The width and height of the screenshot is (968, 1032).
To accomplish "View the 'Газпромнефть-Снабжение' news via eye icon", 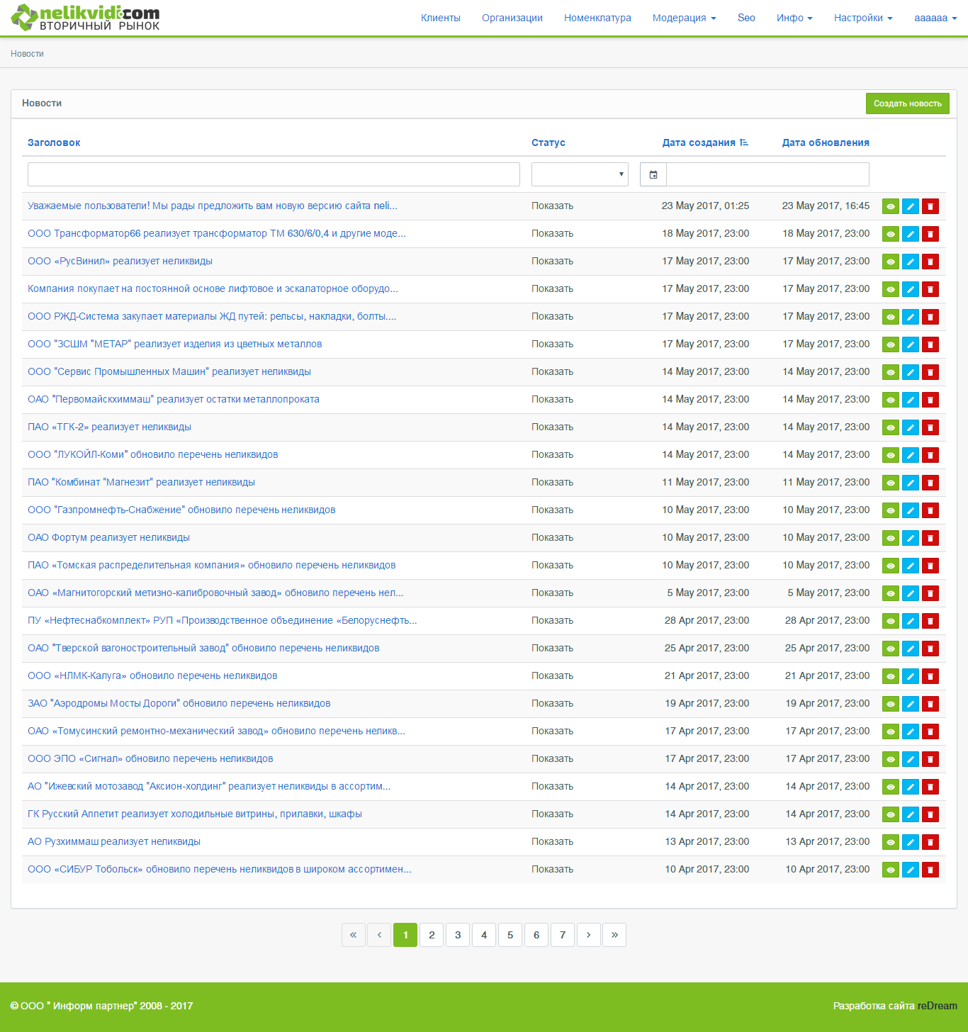I will coord(891,510).
